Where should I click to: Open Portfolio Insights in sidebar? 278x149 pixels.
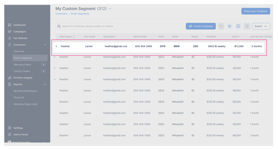pos(23,78)
